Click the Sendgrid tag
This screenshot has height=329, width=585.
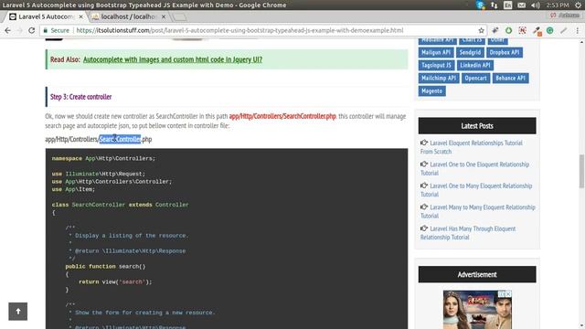(x=470, y=53)
